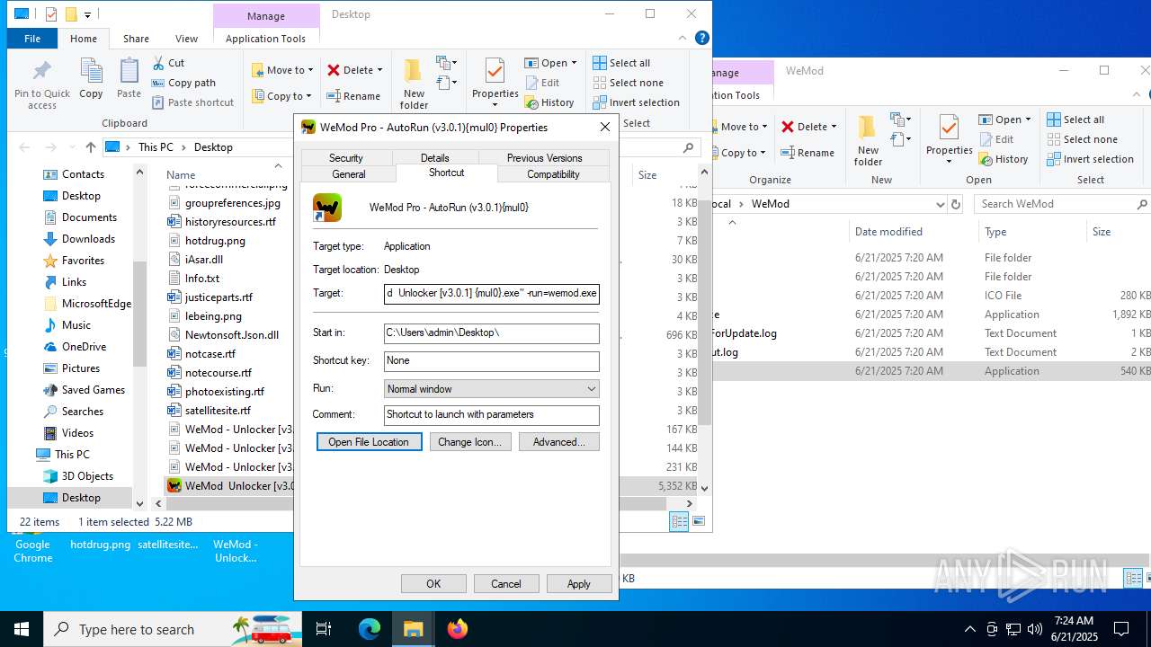The width and height of the screenshot is (1151, 647).
Task: Click the Comment text field
Action: [x=492, y=415]
